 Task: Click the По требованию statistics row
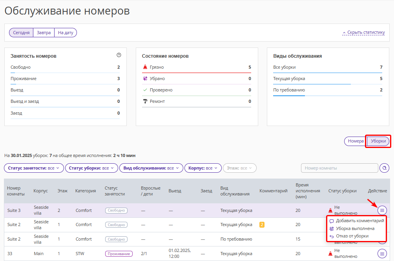point(328,90)
